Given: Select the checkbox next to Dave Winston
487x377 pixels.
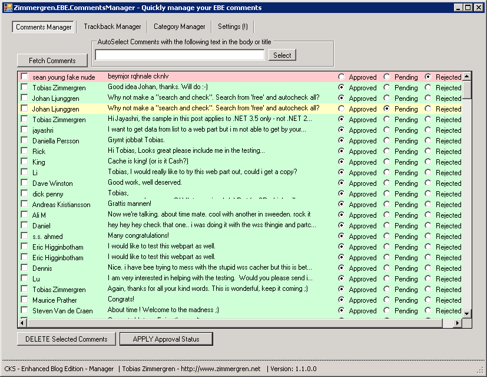Looking at the screenshot, I should (25, 183).
